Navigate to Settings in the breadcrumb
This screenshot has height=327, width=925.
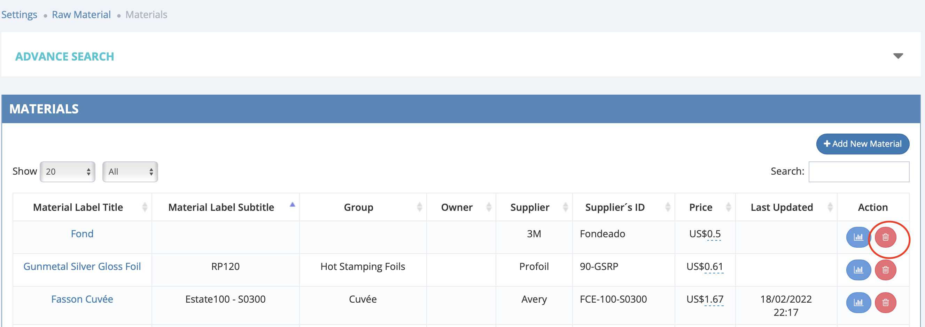coord(20,14)
